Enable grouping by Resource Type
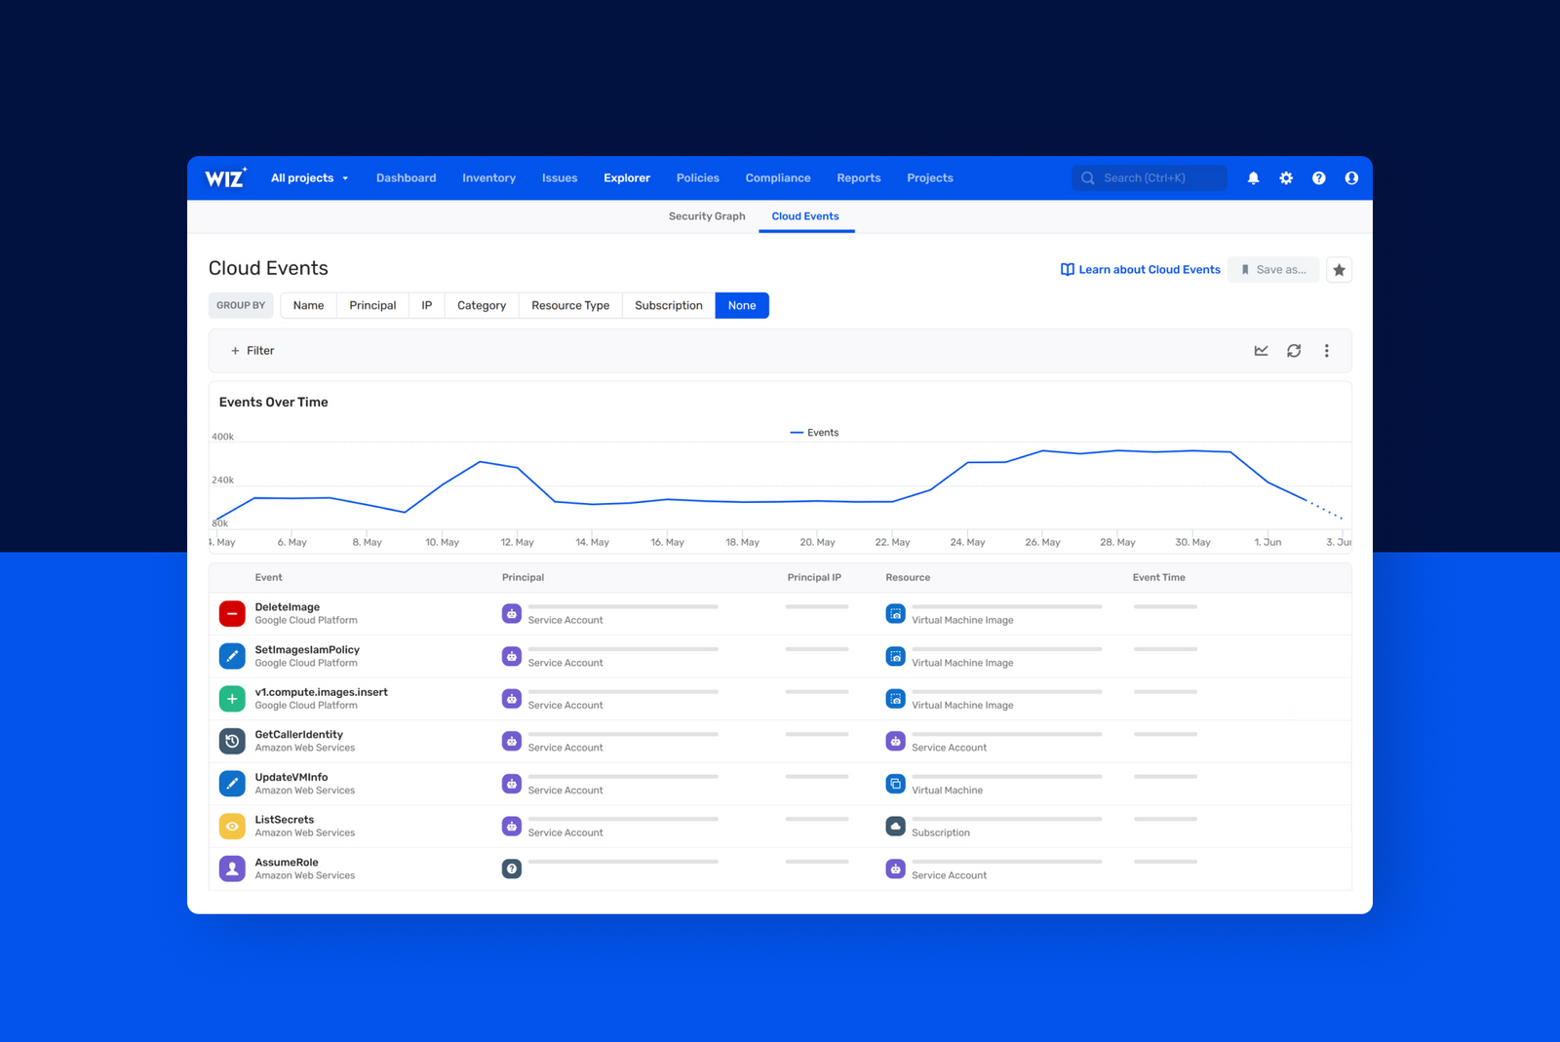 (569, 305)
